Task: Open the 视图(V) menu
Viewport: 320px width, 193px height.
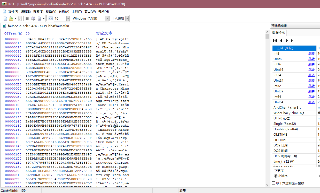Action: (x=51, y=12)
